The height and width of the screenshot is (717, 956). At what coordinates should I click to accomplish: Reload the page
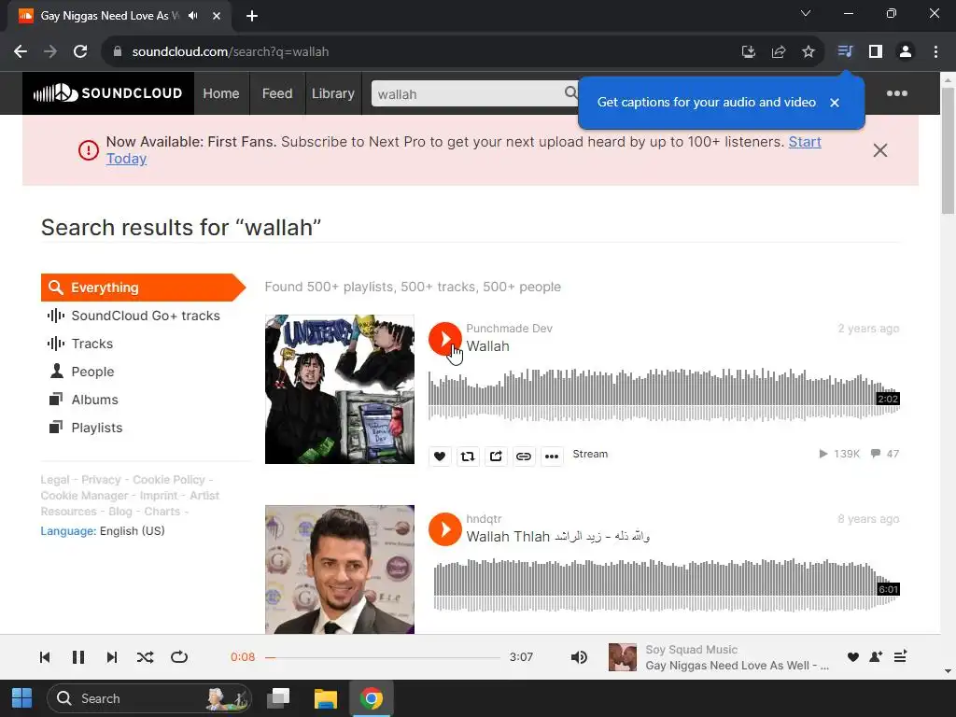(80, 52)
